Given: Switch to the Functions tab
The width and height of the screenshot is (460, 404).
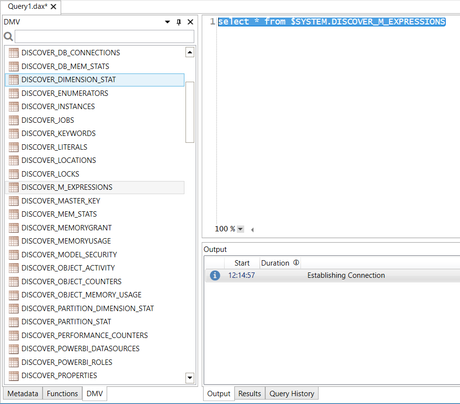Looking at the screenshot, I should (x=62, y=393).
